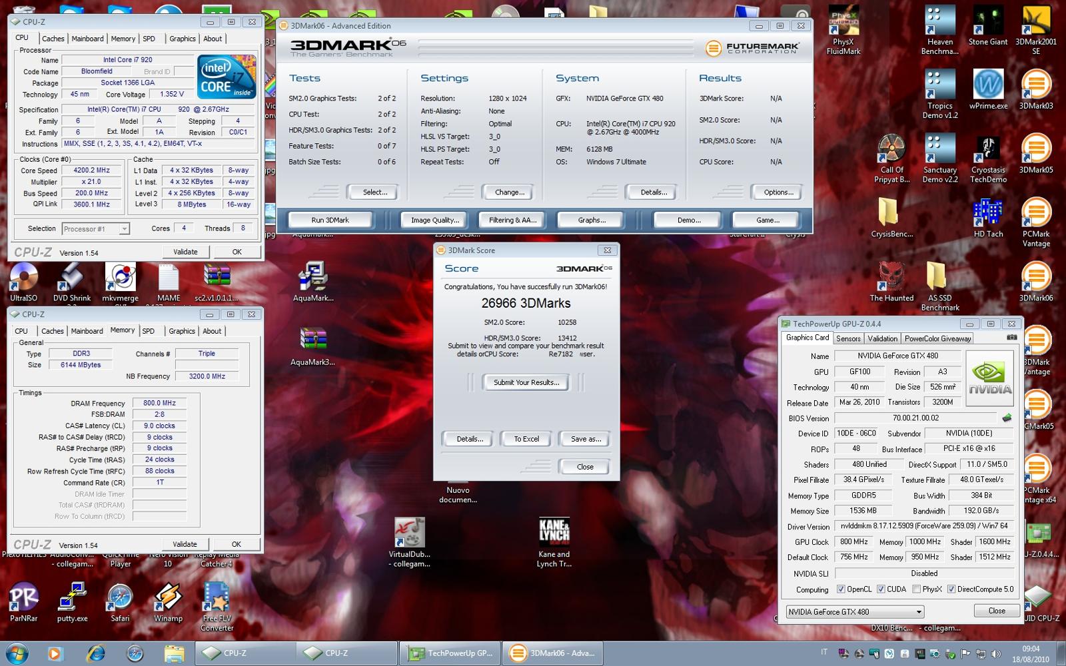Open Call Of Pripyat Benchmark icon
This screenshot has height=666, width=1066.
click(891, 158)
